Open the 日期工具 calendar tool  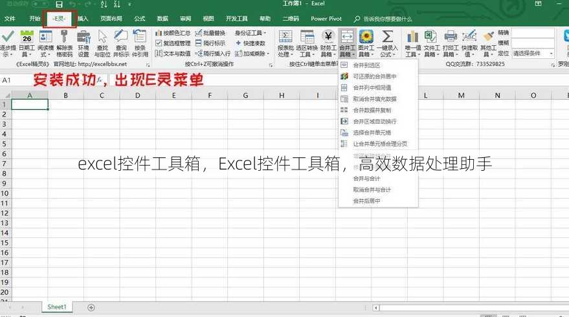tap(27, 43)
